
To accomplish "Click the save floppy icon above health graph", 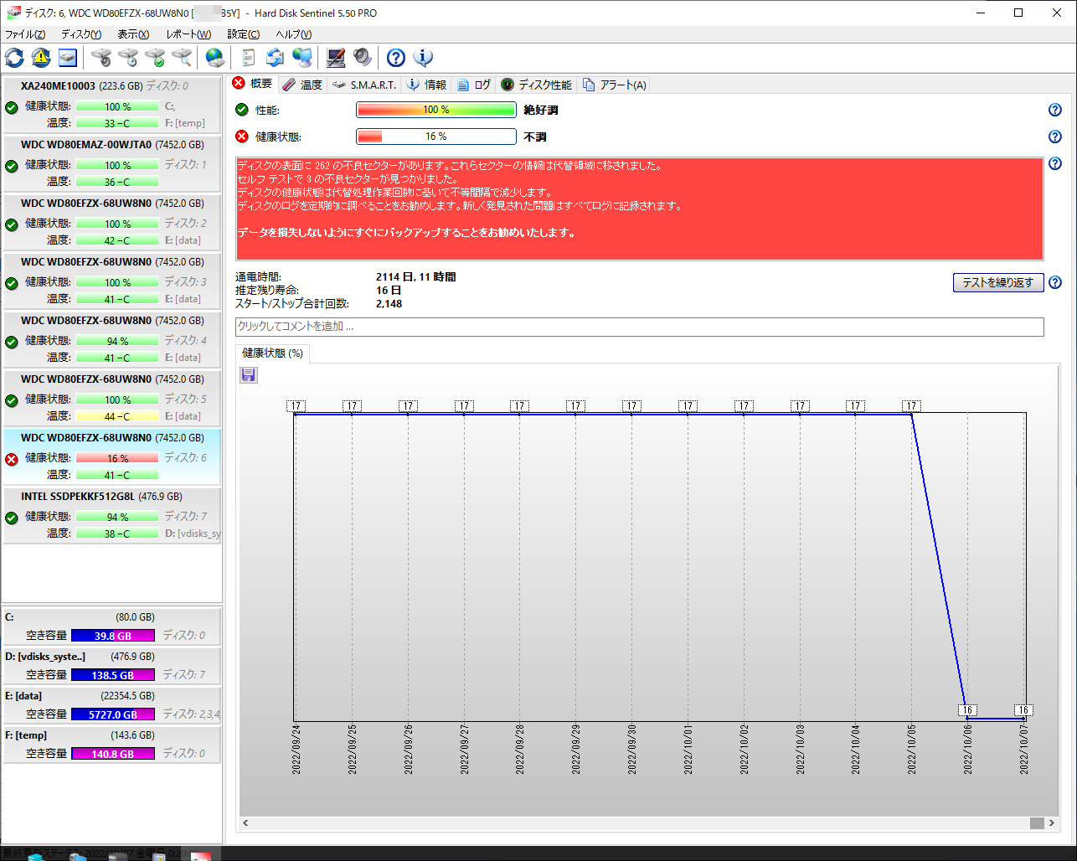I will coord(249,374).
